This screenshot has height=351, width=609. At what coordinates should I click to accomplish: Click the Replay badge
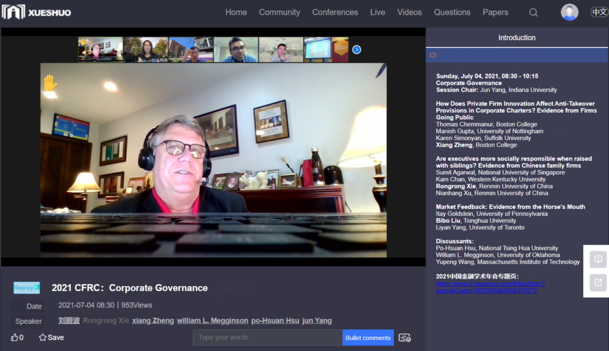[x=26, y=288]
